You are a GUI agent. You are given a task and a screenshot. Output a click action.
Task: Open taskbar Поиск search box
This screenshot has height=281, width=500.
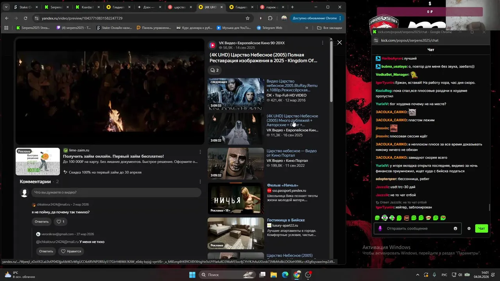[x=228, y=275]
